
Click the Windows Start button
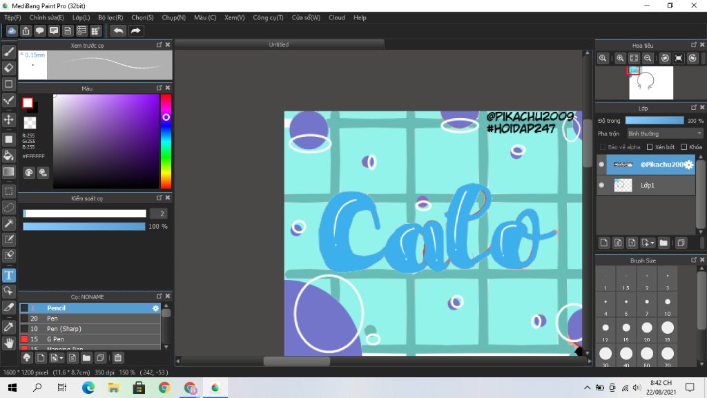tap(12, 388)
